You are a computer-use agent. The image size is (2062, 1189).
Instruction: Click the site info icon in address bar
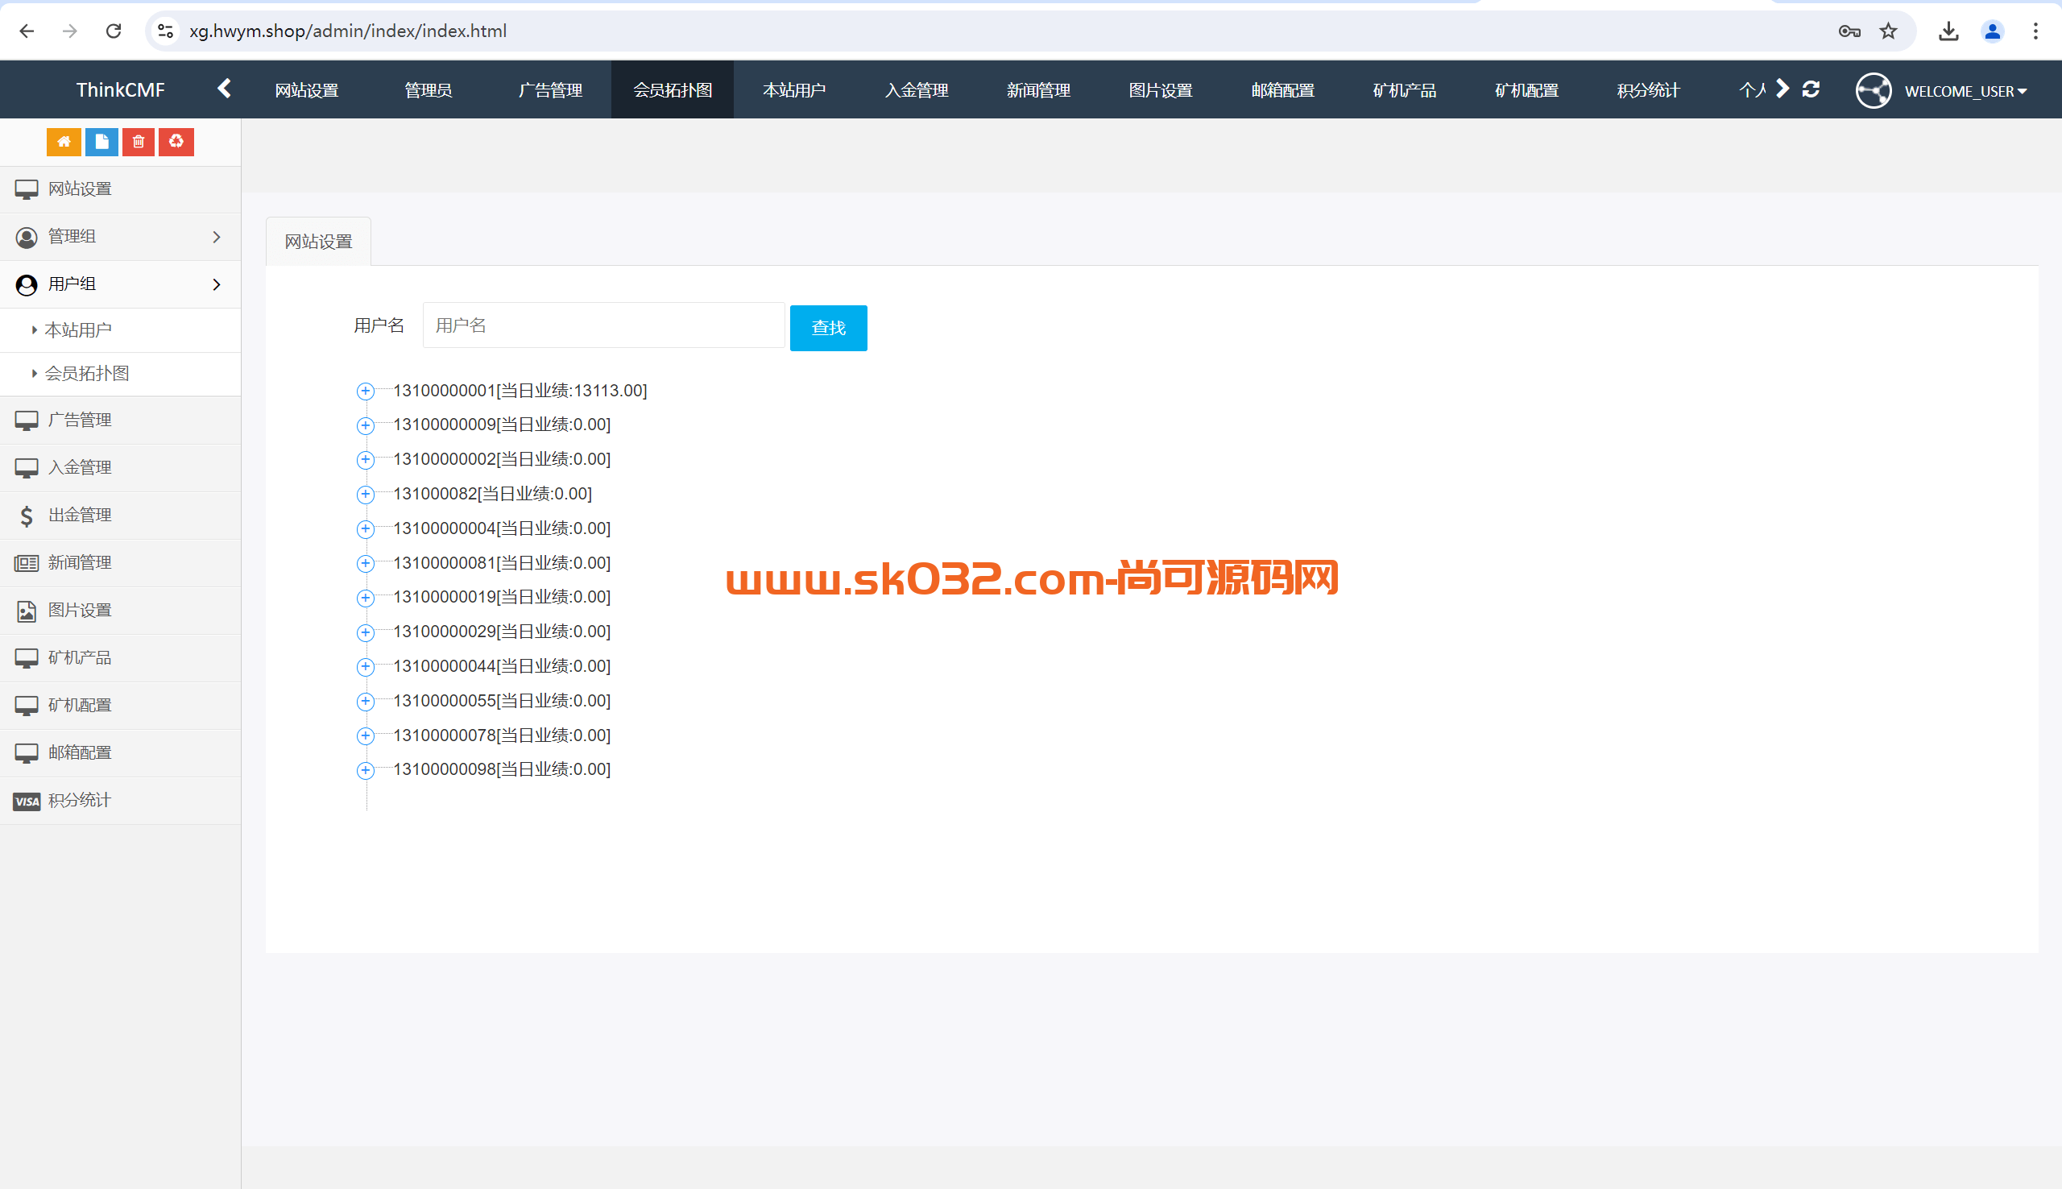165,31
